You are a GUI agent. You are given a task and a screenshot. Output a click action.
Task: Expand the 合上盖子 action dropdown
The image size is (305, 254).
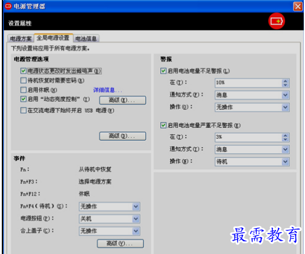(110, 231)
